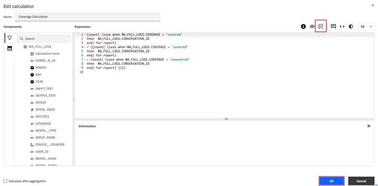Click the Search field in Components

(43, 38)
